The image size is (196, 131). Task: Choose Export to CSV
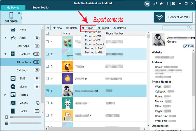[x=93, y=33]
